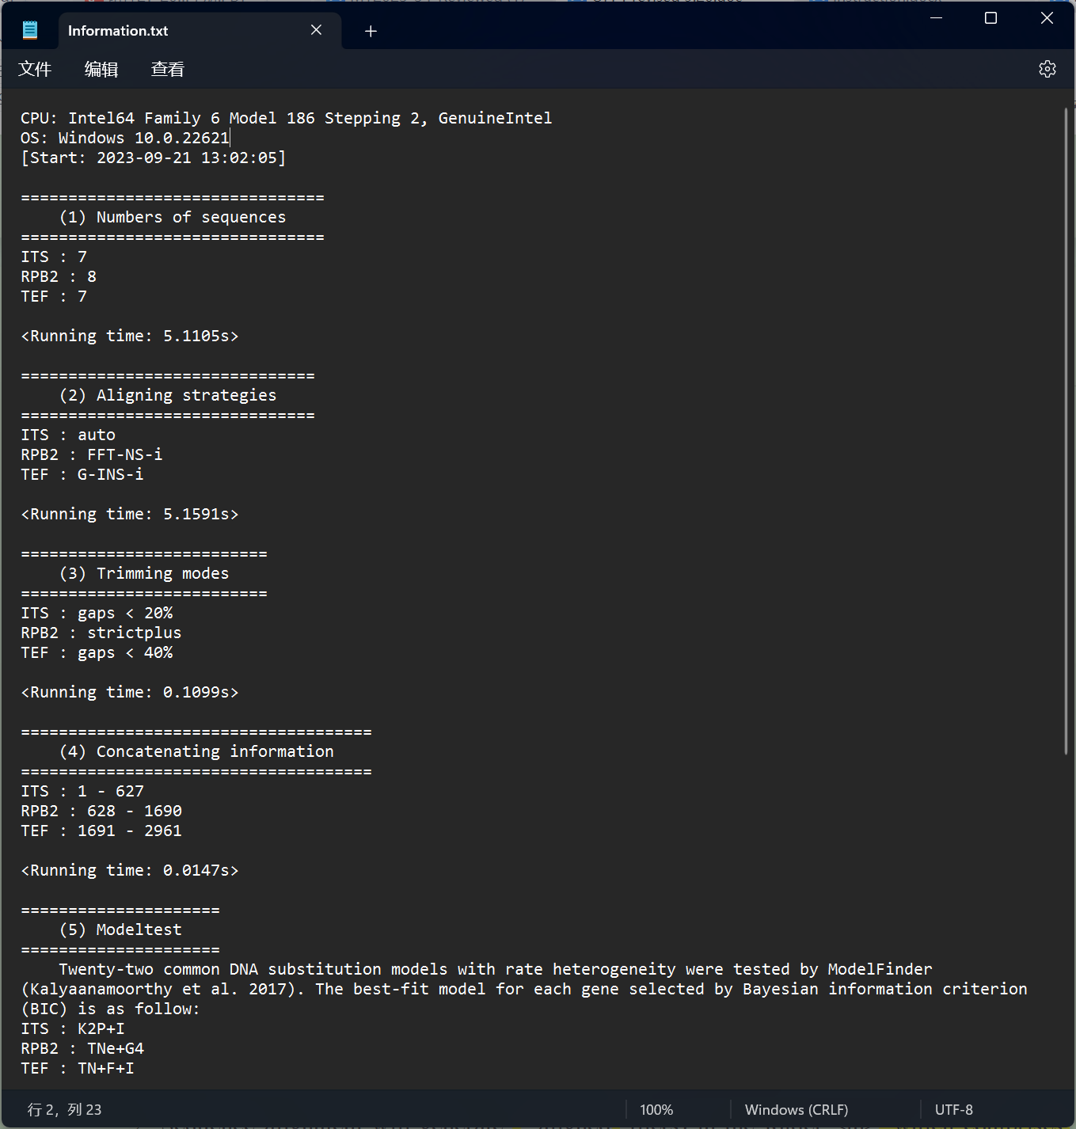Close the Information.txt tab
Viewport: 1076px width, 1129px height.
[x=316, y=30]
